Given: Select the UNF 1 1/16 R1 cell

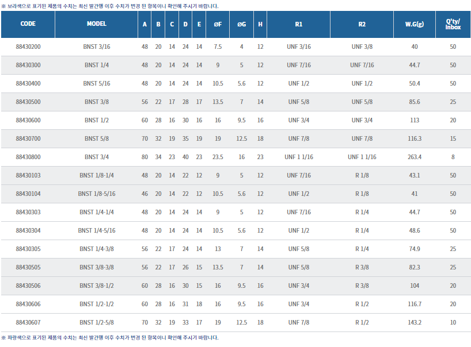Looking at the screenshot, I should pyautogui.click(x=298, y=157).
